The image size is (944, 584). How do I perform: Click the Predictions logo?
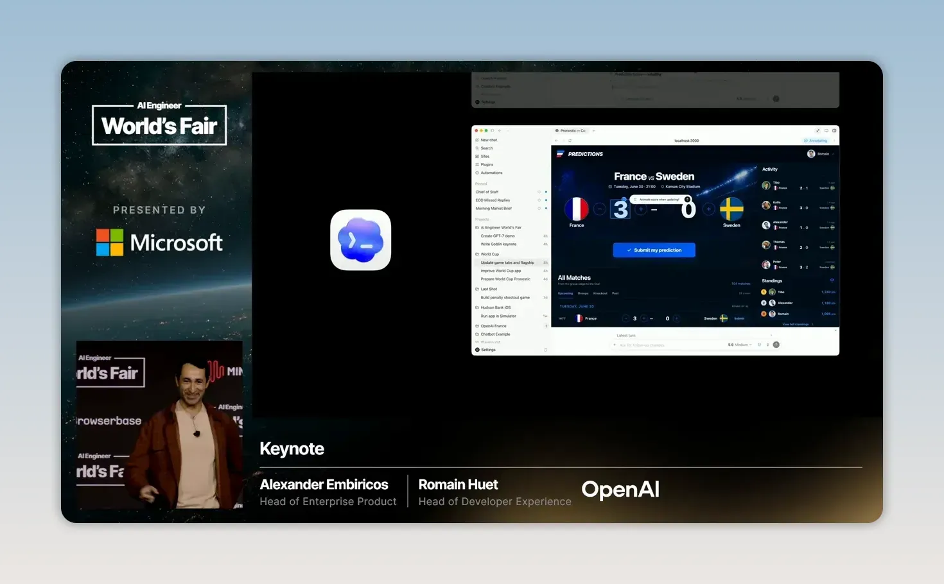(x=580, y=154)
